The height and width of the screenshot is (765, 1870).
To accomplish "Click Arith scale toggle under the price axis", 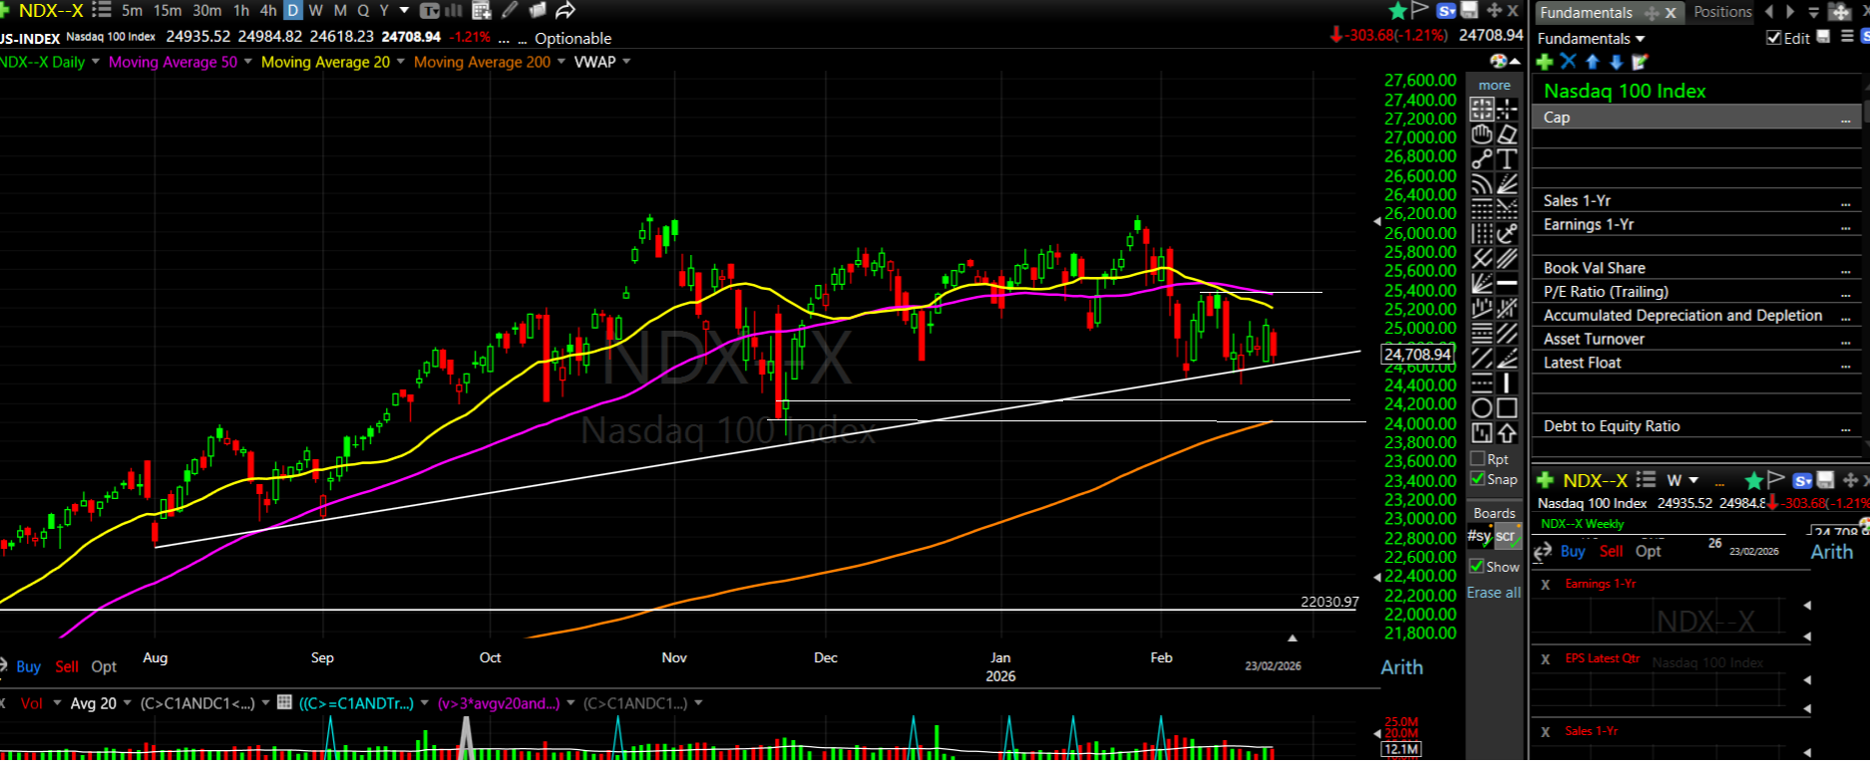I will (1401, 667).
